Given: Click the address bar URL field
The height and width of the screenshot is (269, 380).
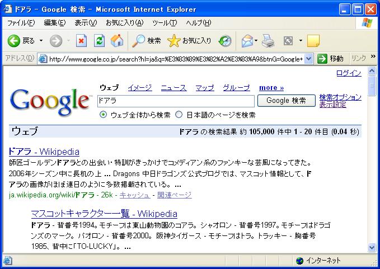Looking at the screenshot, I should (x=176, y=59).
